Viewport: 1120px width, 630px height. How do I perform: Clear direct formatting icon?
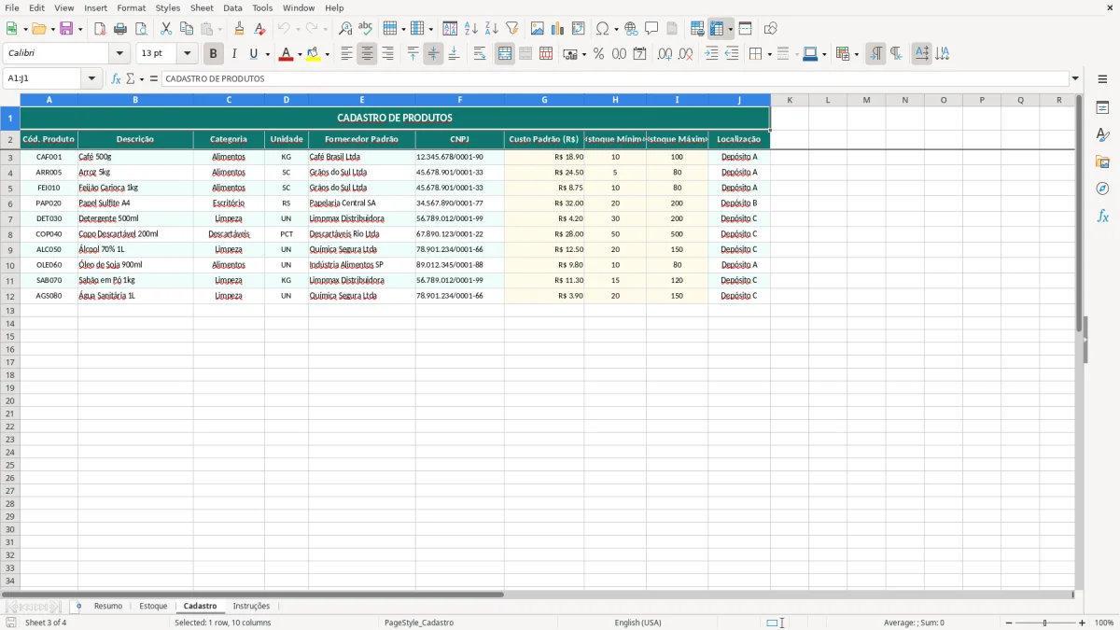coord(259,29)
